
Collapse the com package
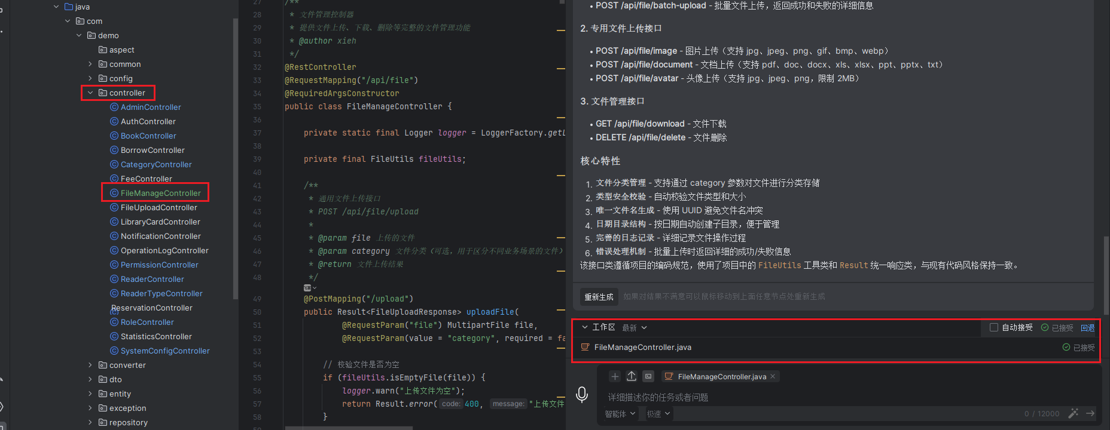68,21
